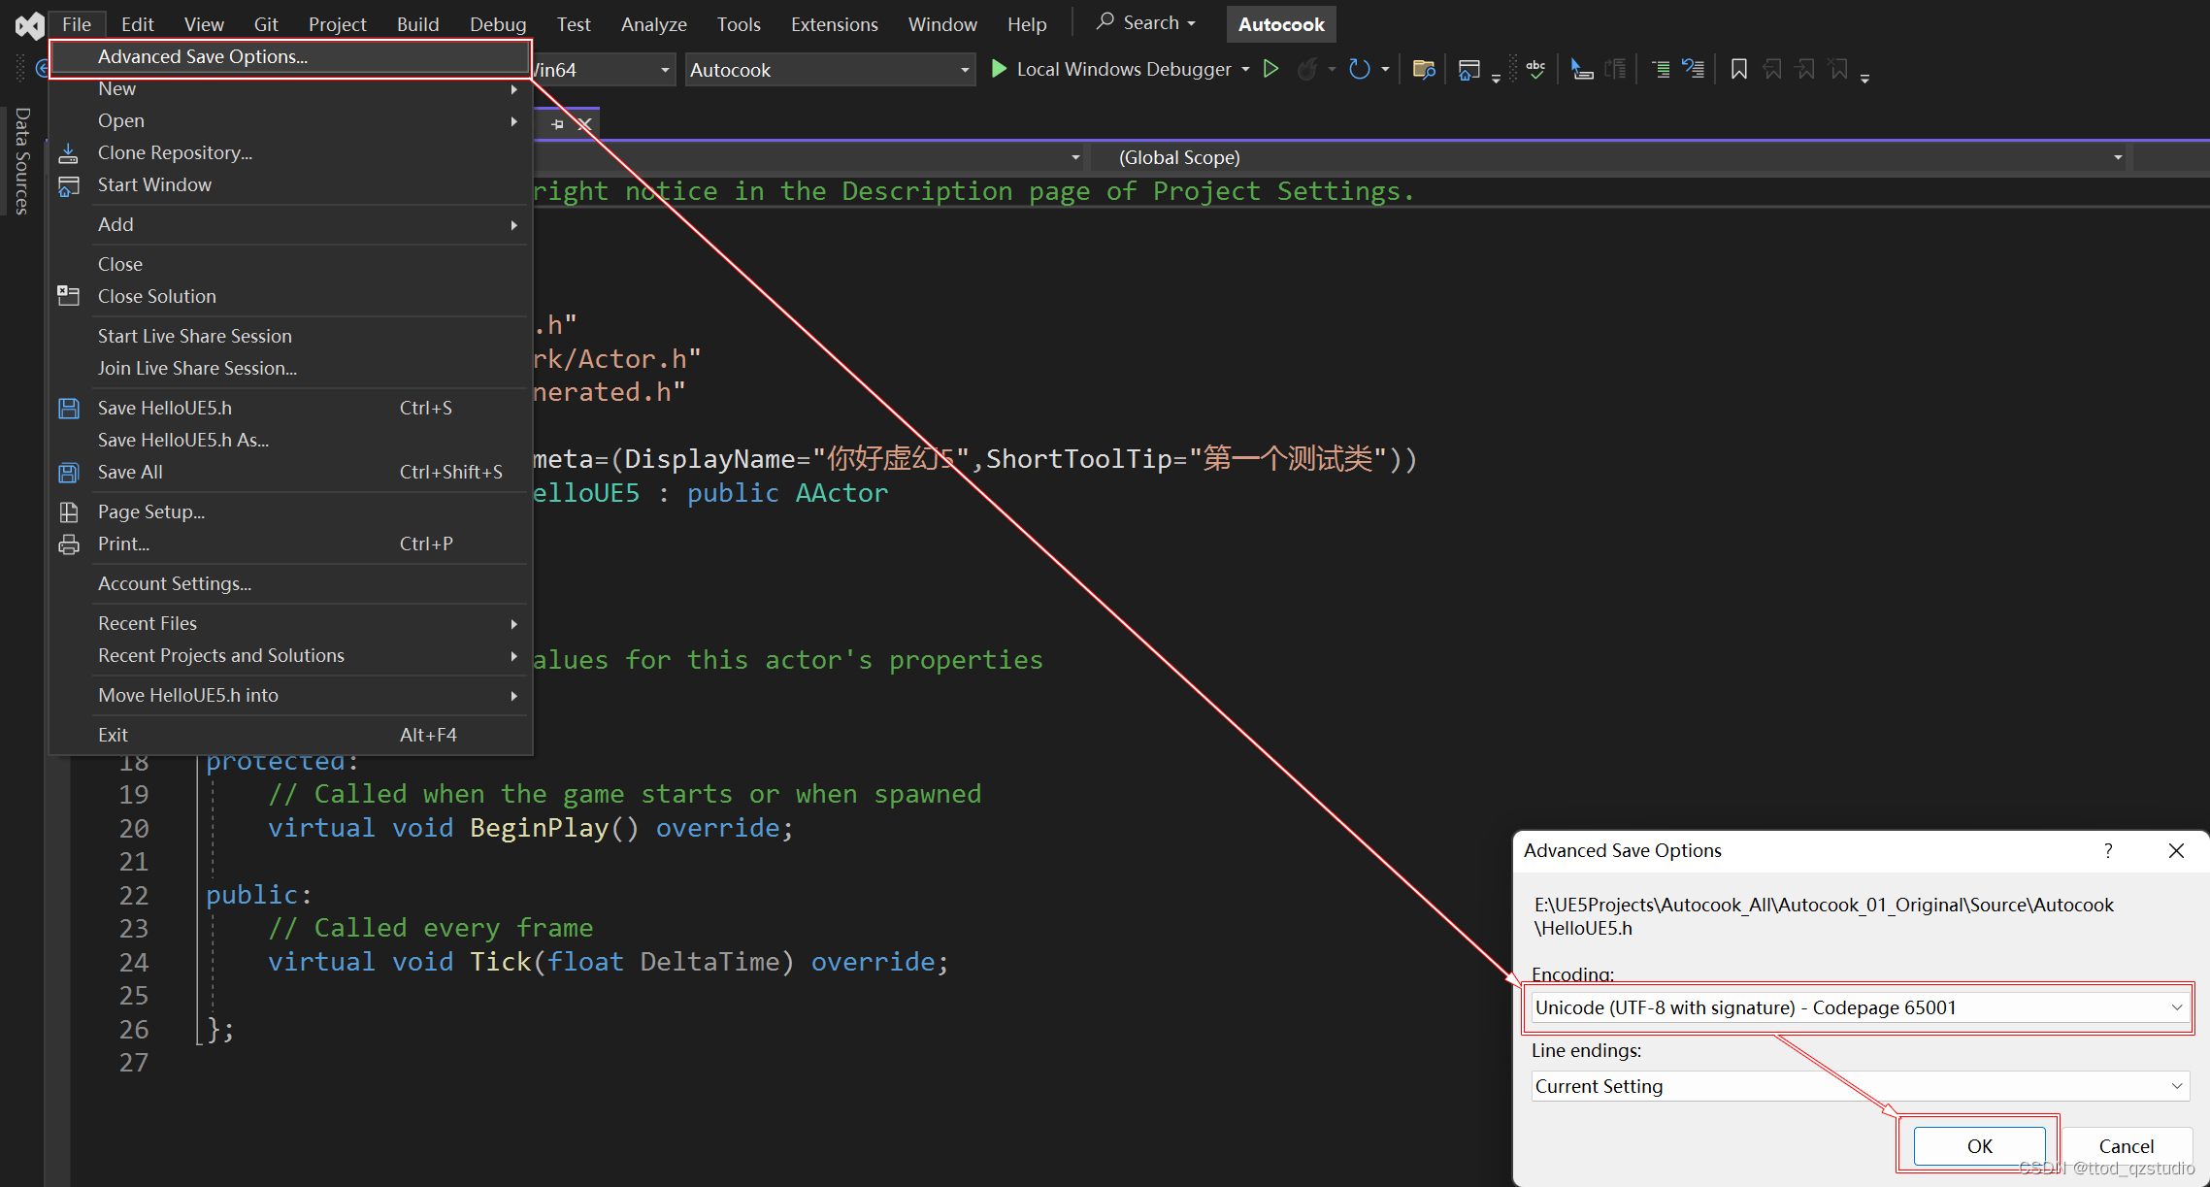2210x1187 pixels.
Task: Click the Print printer icon in menu
Action: tap(69, 544)
